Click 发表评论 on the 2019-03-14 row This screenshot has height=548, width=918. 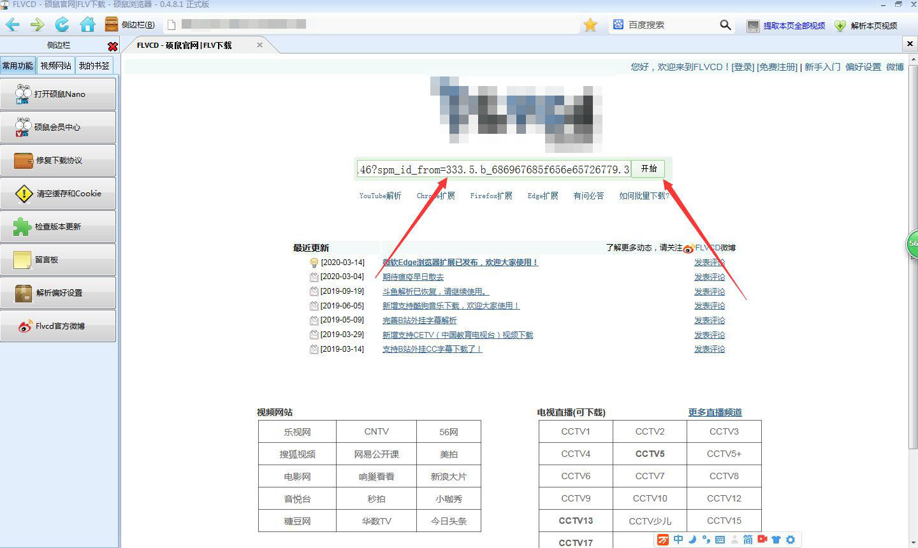tap(710, 349)
